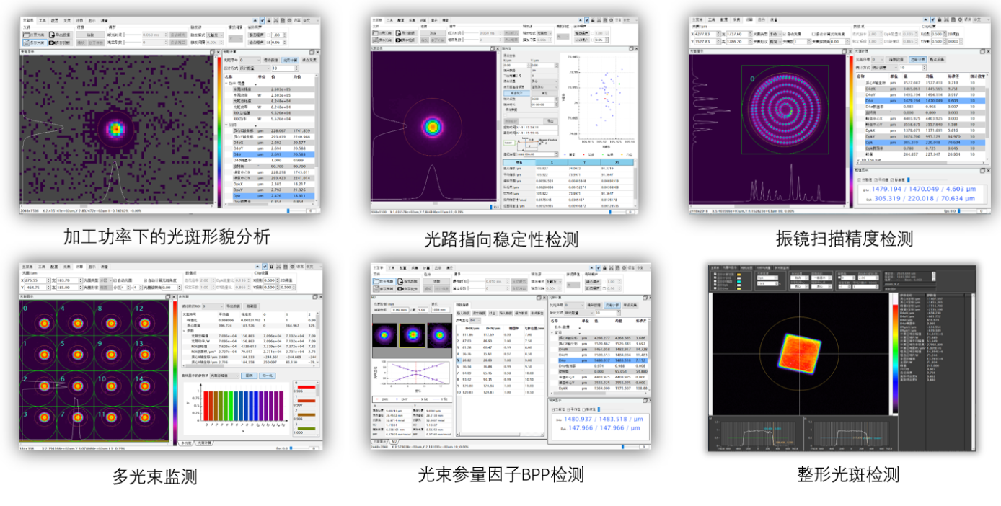Image resolution: width=1001 pixels, height=506 pixels.
Task: Open 触发模式 dropdown in 加工功率下的光斑形貌分析 window
Action: coord(215,35)
